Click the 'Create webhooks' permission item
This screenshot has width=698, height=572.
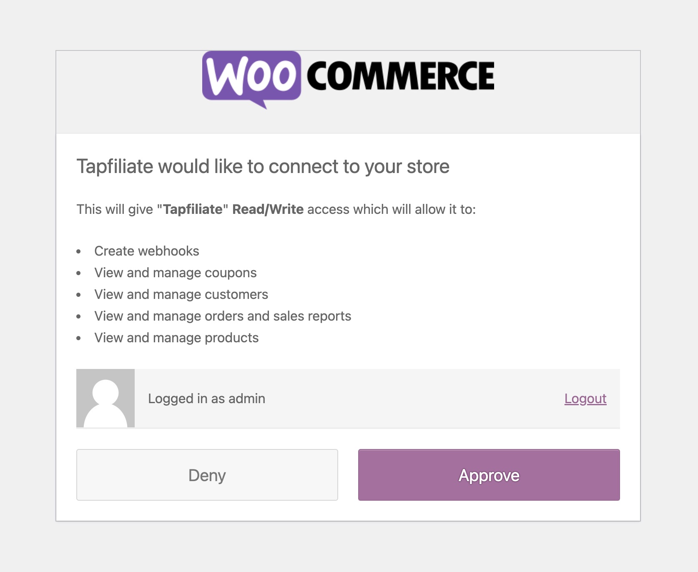point(147,251)
